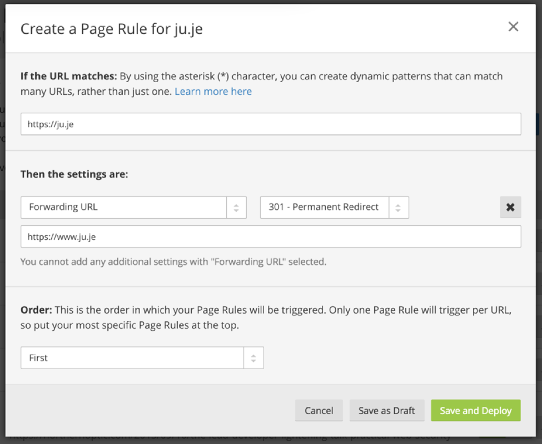The image size is (542, 444).
Task: Click the cannot add additional settings notice
Action: pos(173,261)
